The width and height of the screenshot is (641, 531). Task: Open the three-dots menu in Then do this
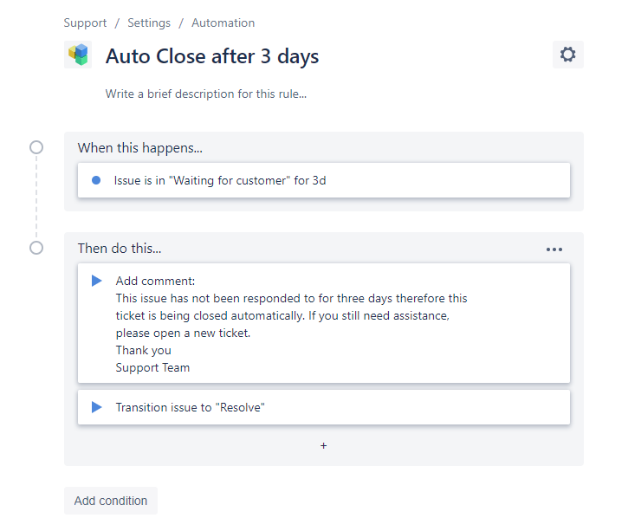pyautogui.click(x=554, y=249)
